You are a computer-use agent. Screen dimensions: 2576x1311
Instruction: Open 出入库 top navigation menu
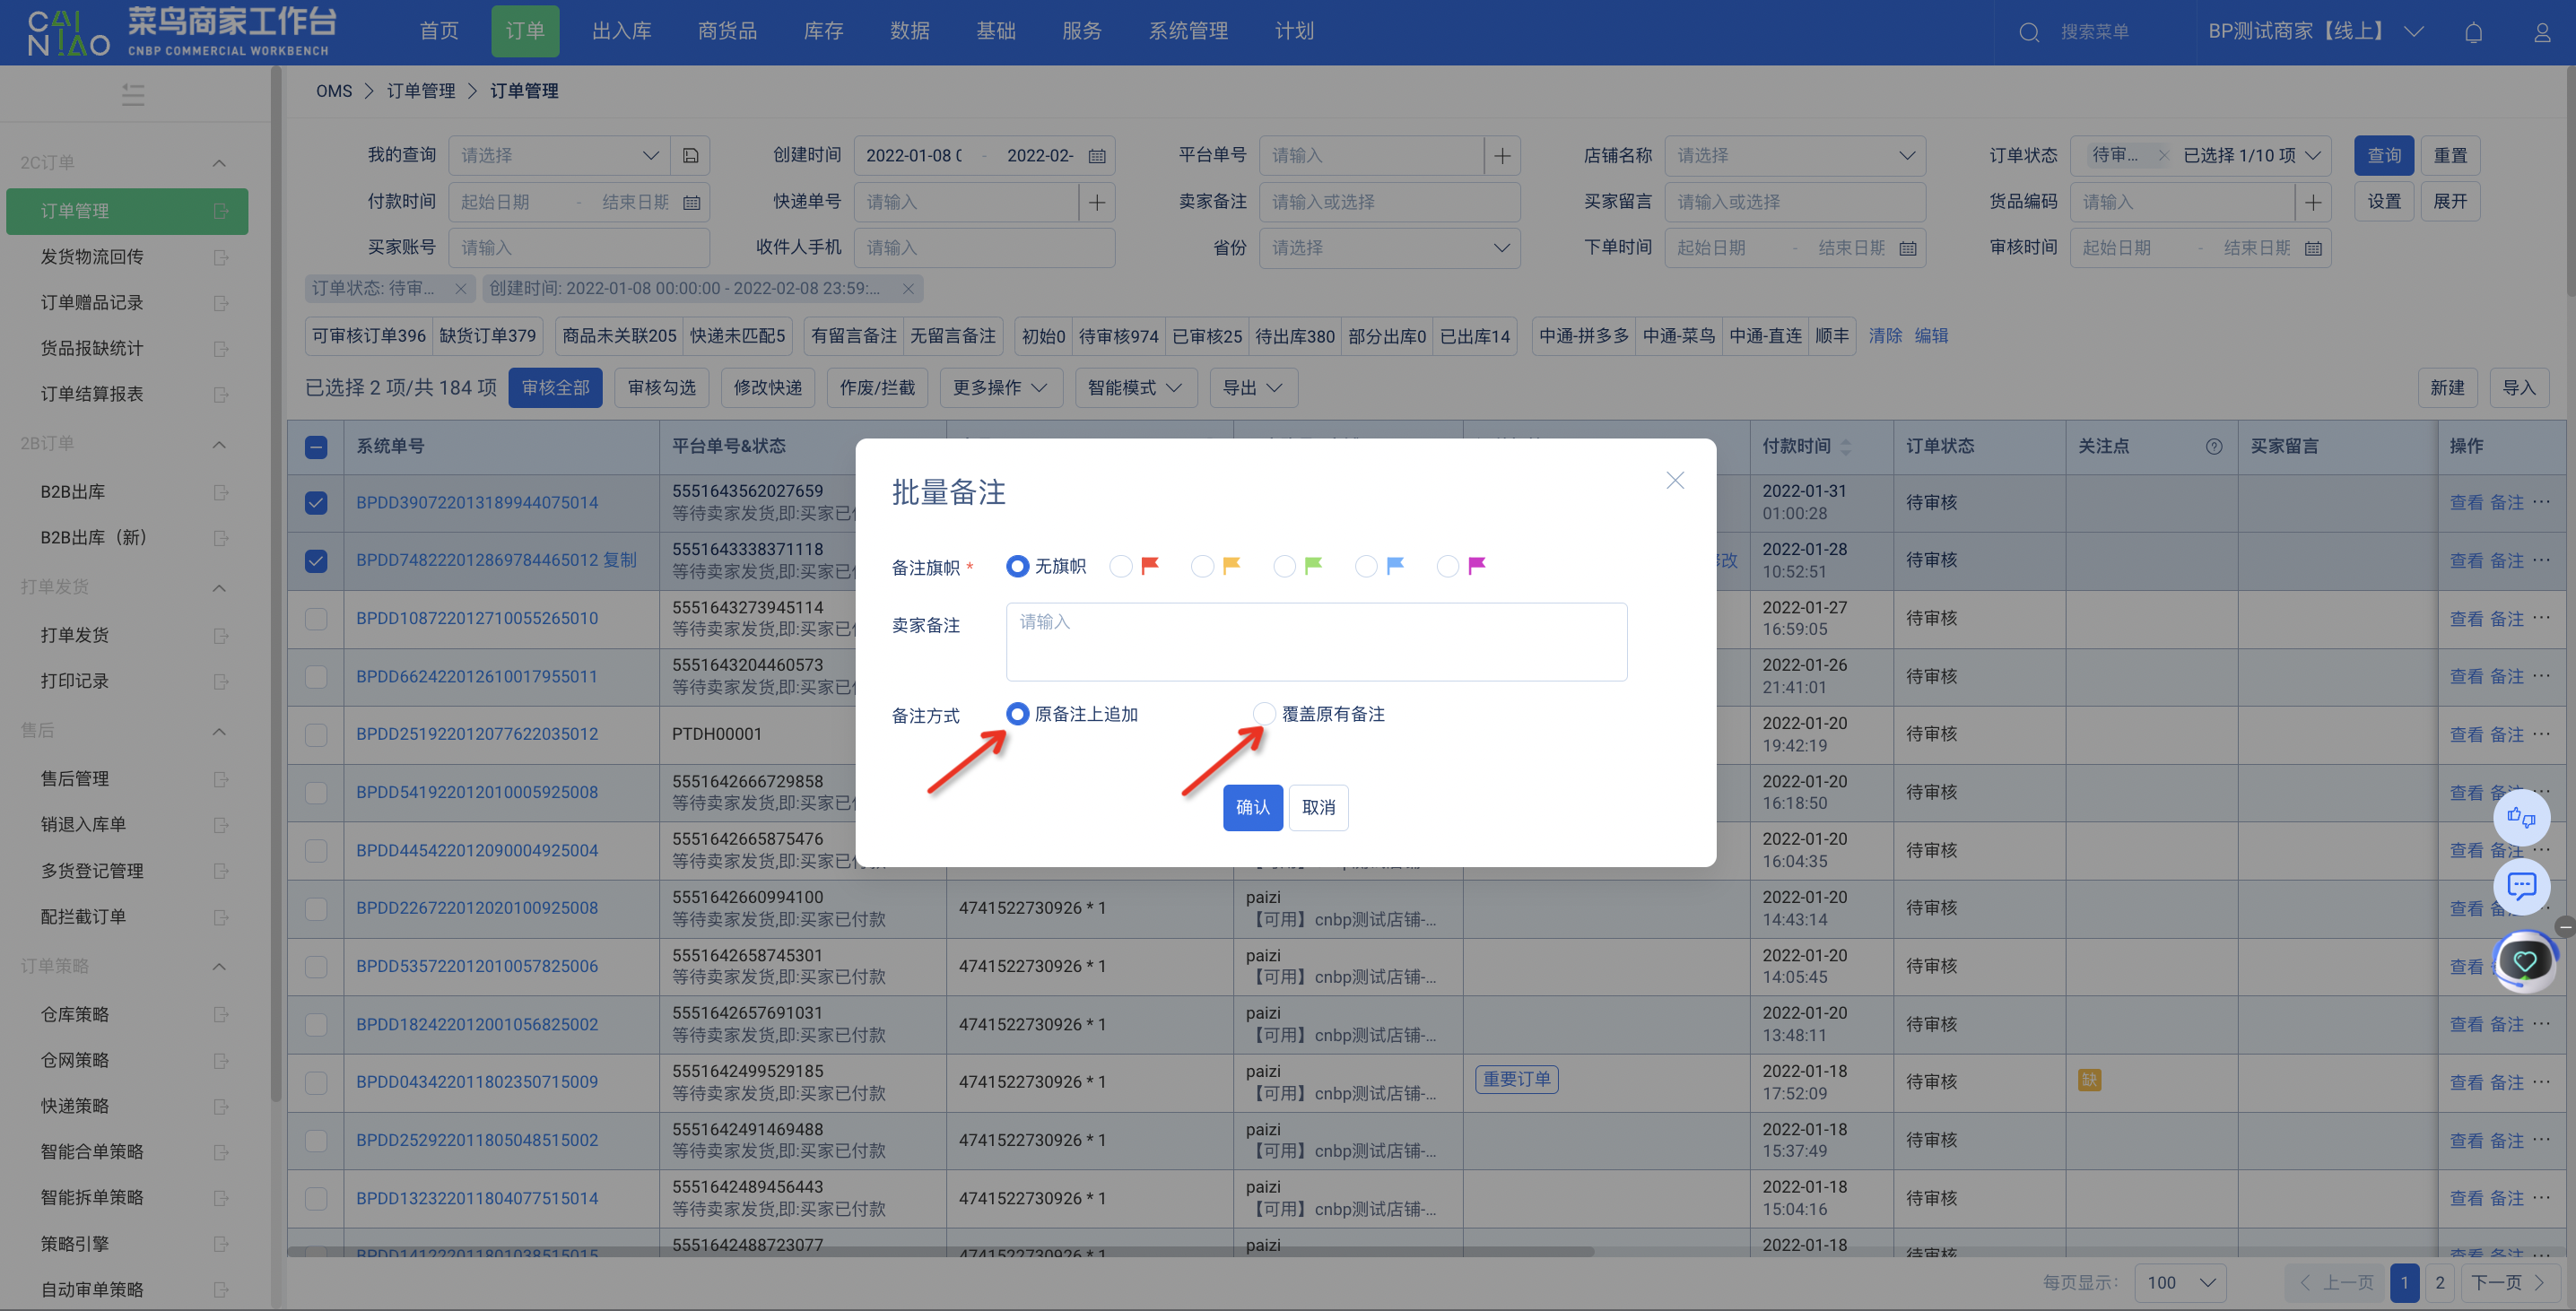point(621,31)
